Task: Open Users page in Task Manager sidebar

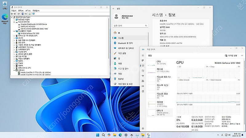Action: tap(143, 81)
